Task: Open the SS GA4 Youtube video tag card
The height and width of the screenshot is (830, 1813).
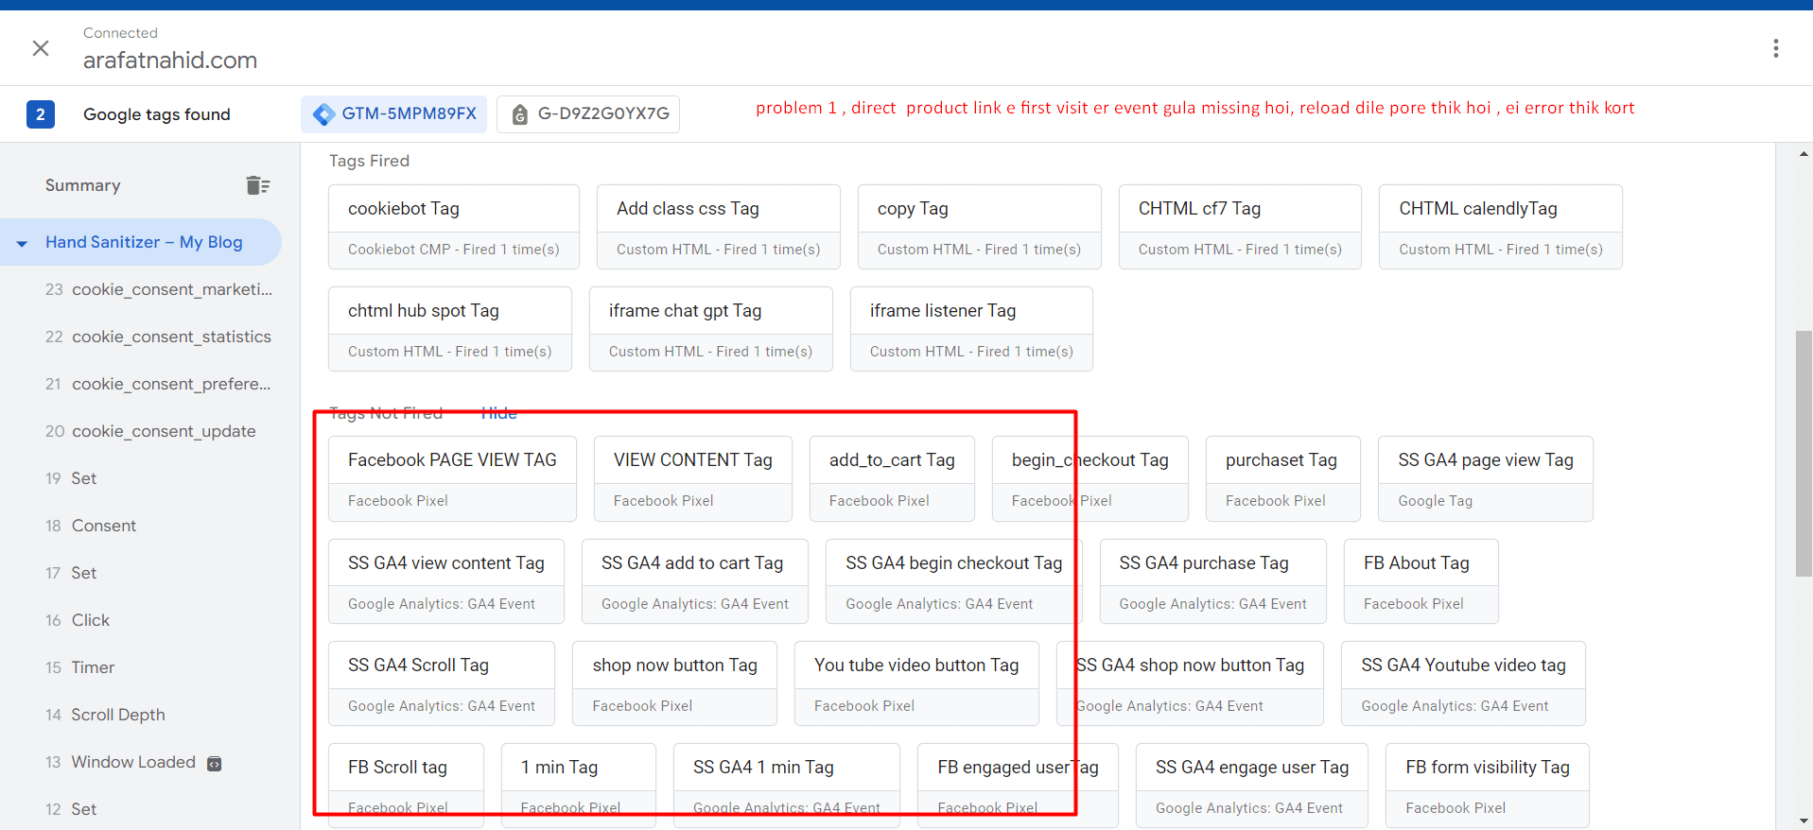Action: pos(1463,683)
